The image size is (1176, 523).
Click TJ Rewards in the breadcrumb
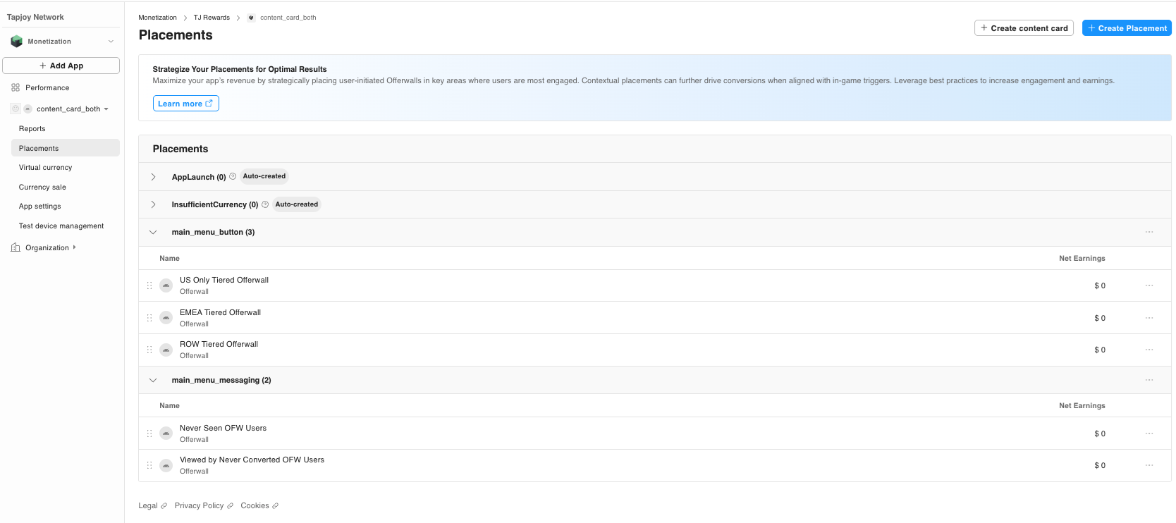[212, 18]
